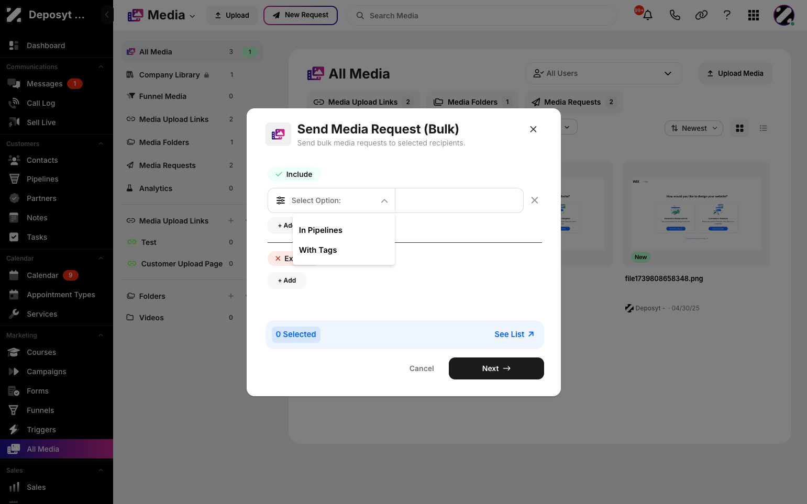
Task: Open the Newest sort dropdown
Action: [x=693, y=128]
